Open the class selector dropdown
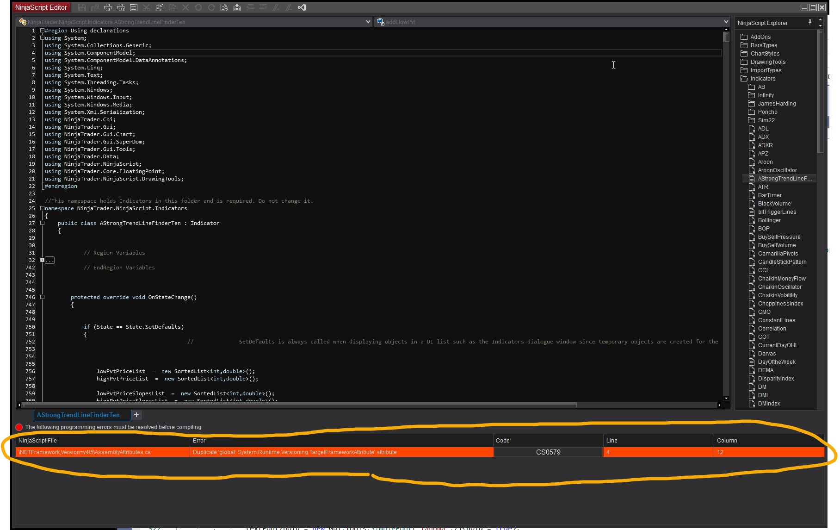The image size is (840, 530). [368, 22]
